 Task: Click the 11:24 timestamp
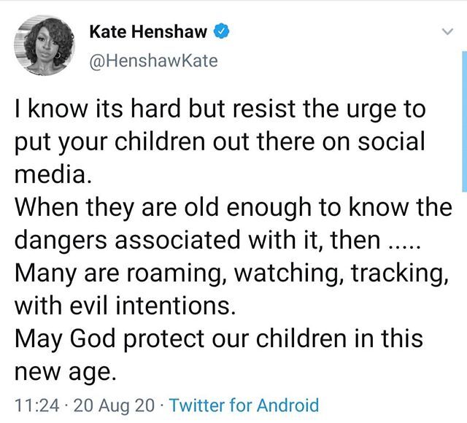click(x=37, y=405)
